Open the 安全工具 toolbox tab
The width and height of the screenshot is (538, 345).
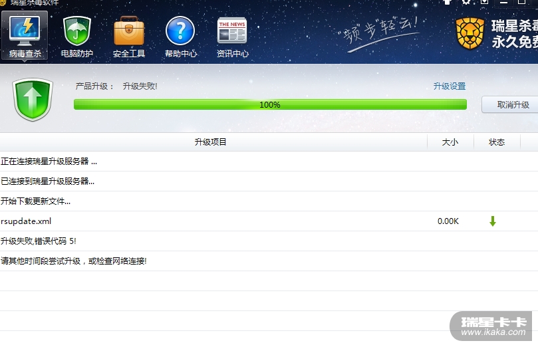129,37
